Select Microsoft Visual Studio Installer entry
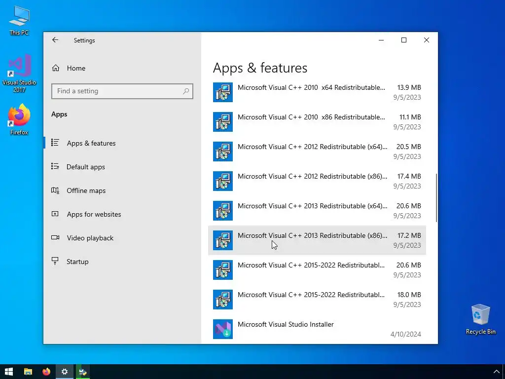The width and height of the screenshot is (505, 379). [317, 329]
